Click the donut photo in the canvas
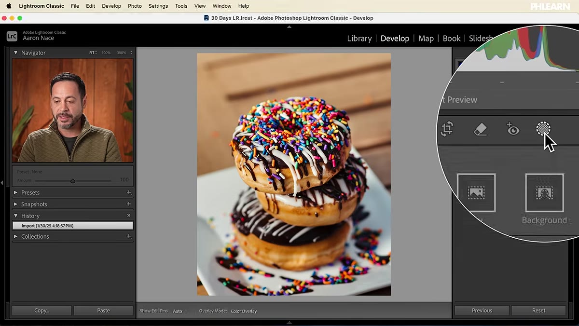This screenshot has height=326, width=579. click(294, 174)
